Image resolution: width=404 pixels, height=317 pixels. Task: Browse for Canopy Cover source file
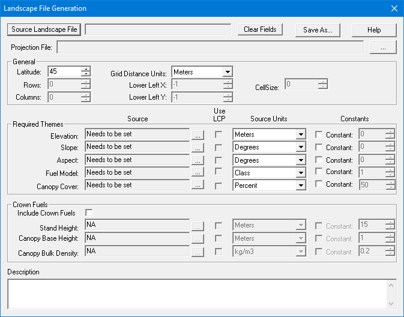point(197,184)
